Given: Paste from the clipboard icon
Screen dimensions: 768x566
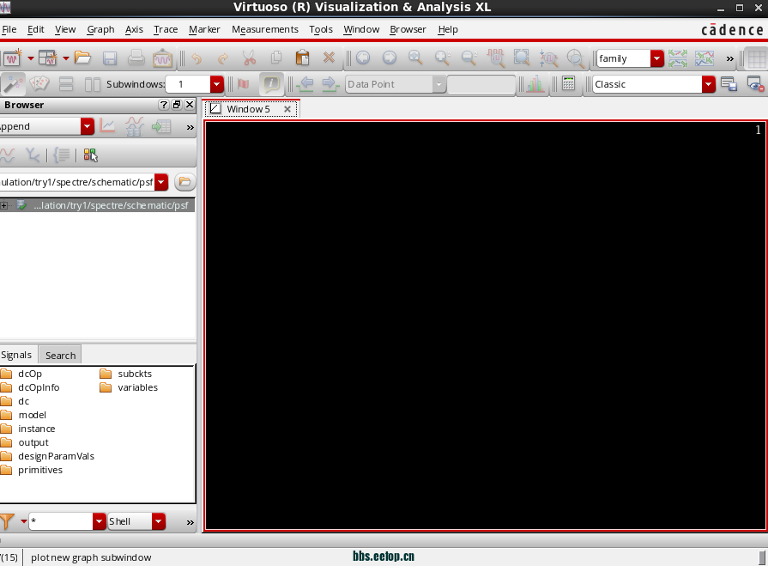Looking at the screenshot, I should pyautogui.click(x=303, y=58).
